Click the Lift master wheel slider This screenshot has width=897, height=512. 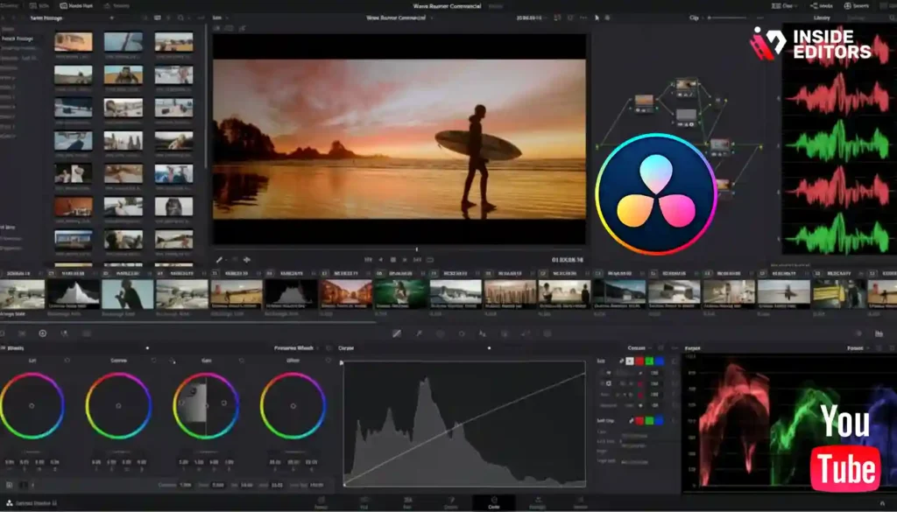coord(32,451)
